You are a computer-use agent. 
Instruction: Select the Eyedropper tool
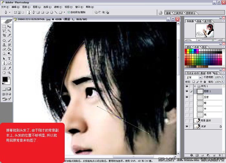click(x=9, y=68)
